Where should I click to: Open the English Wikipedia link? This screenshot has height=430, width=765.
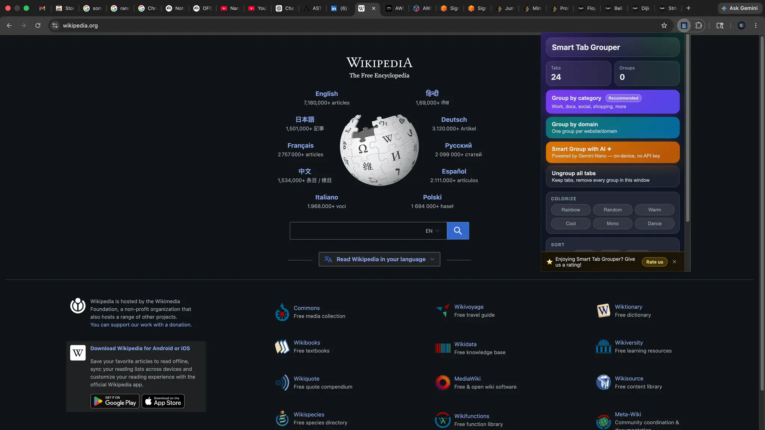point(326,94)
